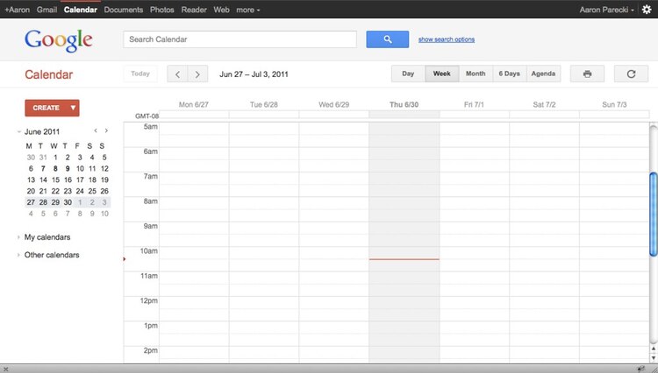Switch to Month view

point(476,74)
